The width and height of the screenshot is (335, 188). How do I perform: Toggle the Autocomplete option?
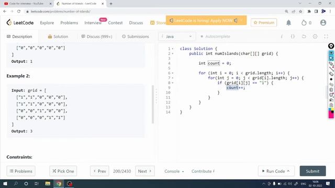(215, 37)
